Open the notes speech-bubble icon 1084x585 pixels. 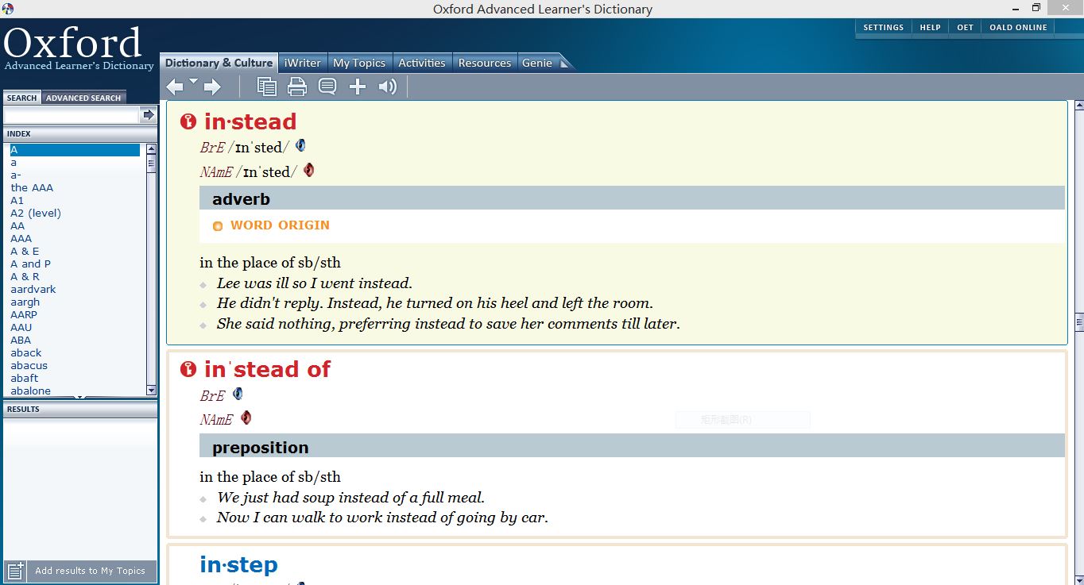327,87
